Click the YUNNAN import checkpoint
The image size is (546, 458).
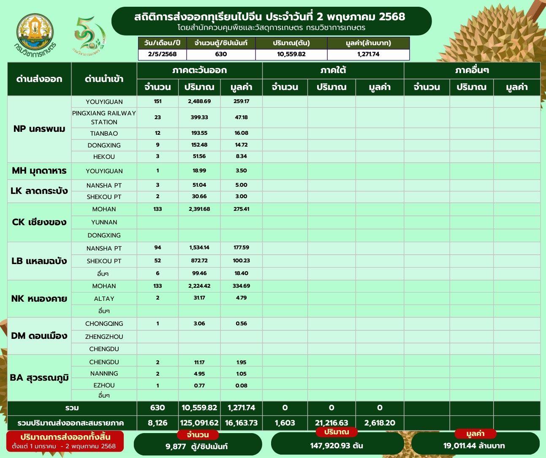pyautogui.click(x=104, y=222)
